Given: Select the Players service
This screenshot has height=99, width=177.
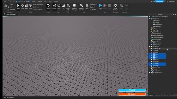Looking at the screenshot, I should point(155,28).
